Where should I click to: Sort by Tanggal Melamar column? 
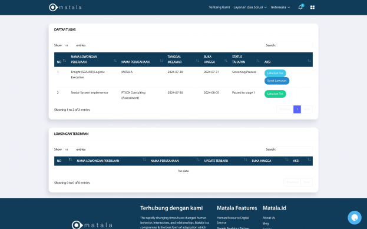pos(183,60)
